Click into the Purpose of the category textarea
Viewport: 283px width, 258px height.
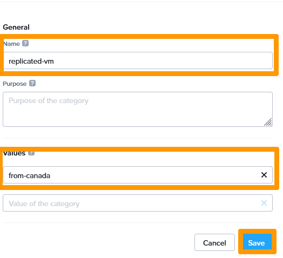coord(138,109)
